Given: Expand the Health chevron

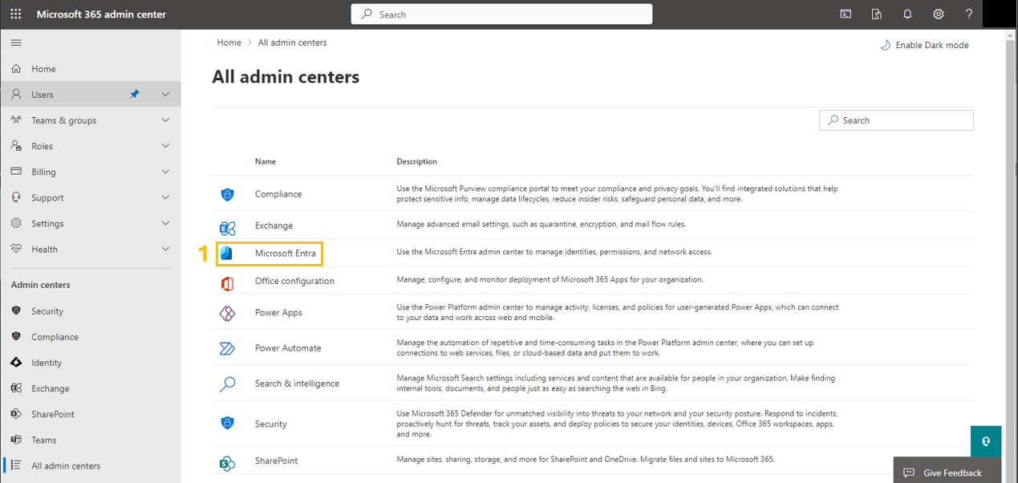Looking at the screenshot, I should [x=165, y=249].
